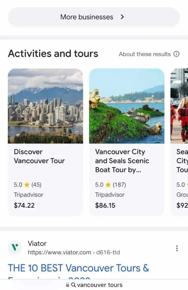
Task: Open the Discover Vancouver Tour photo
Action: (45, 106)
